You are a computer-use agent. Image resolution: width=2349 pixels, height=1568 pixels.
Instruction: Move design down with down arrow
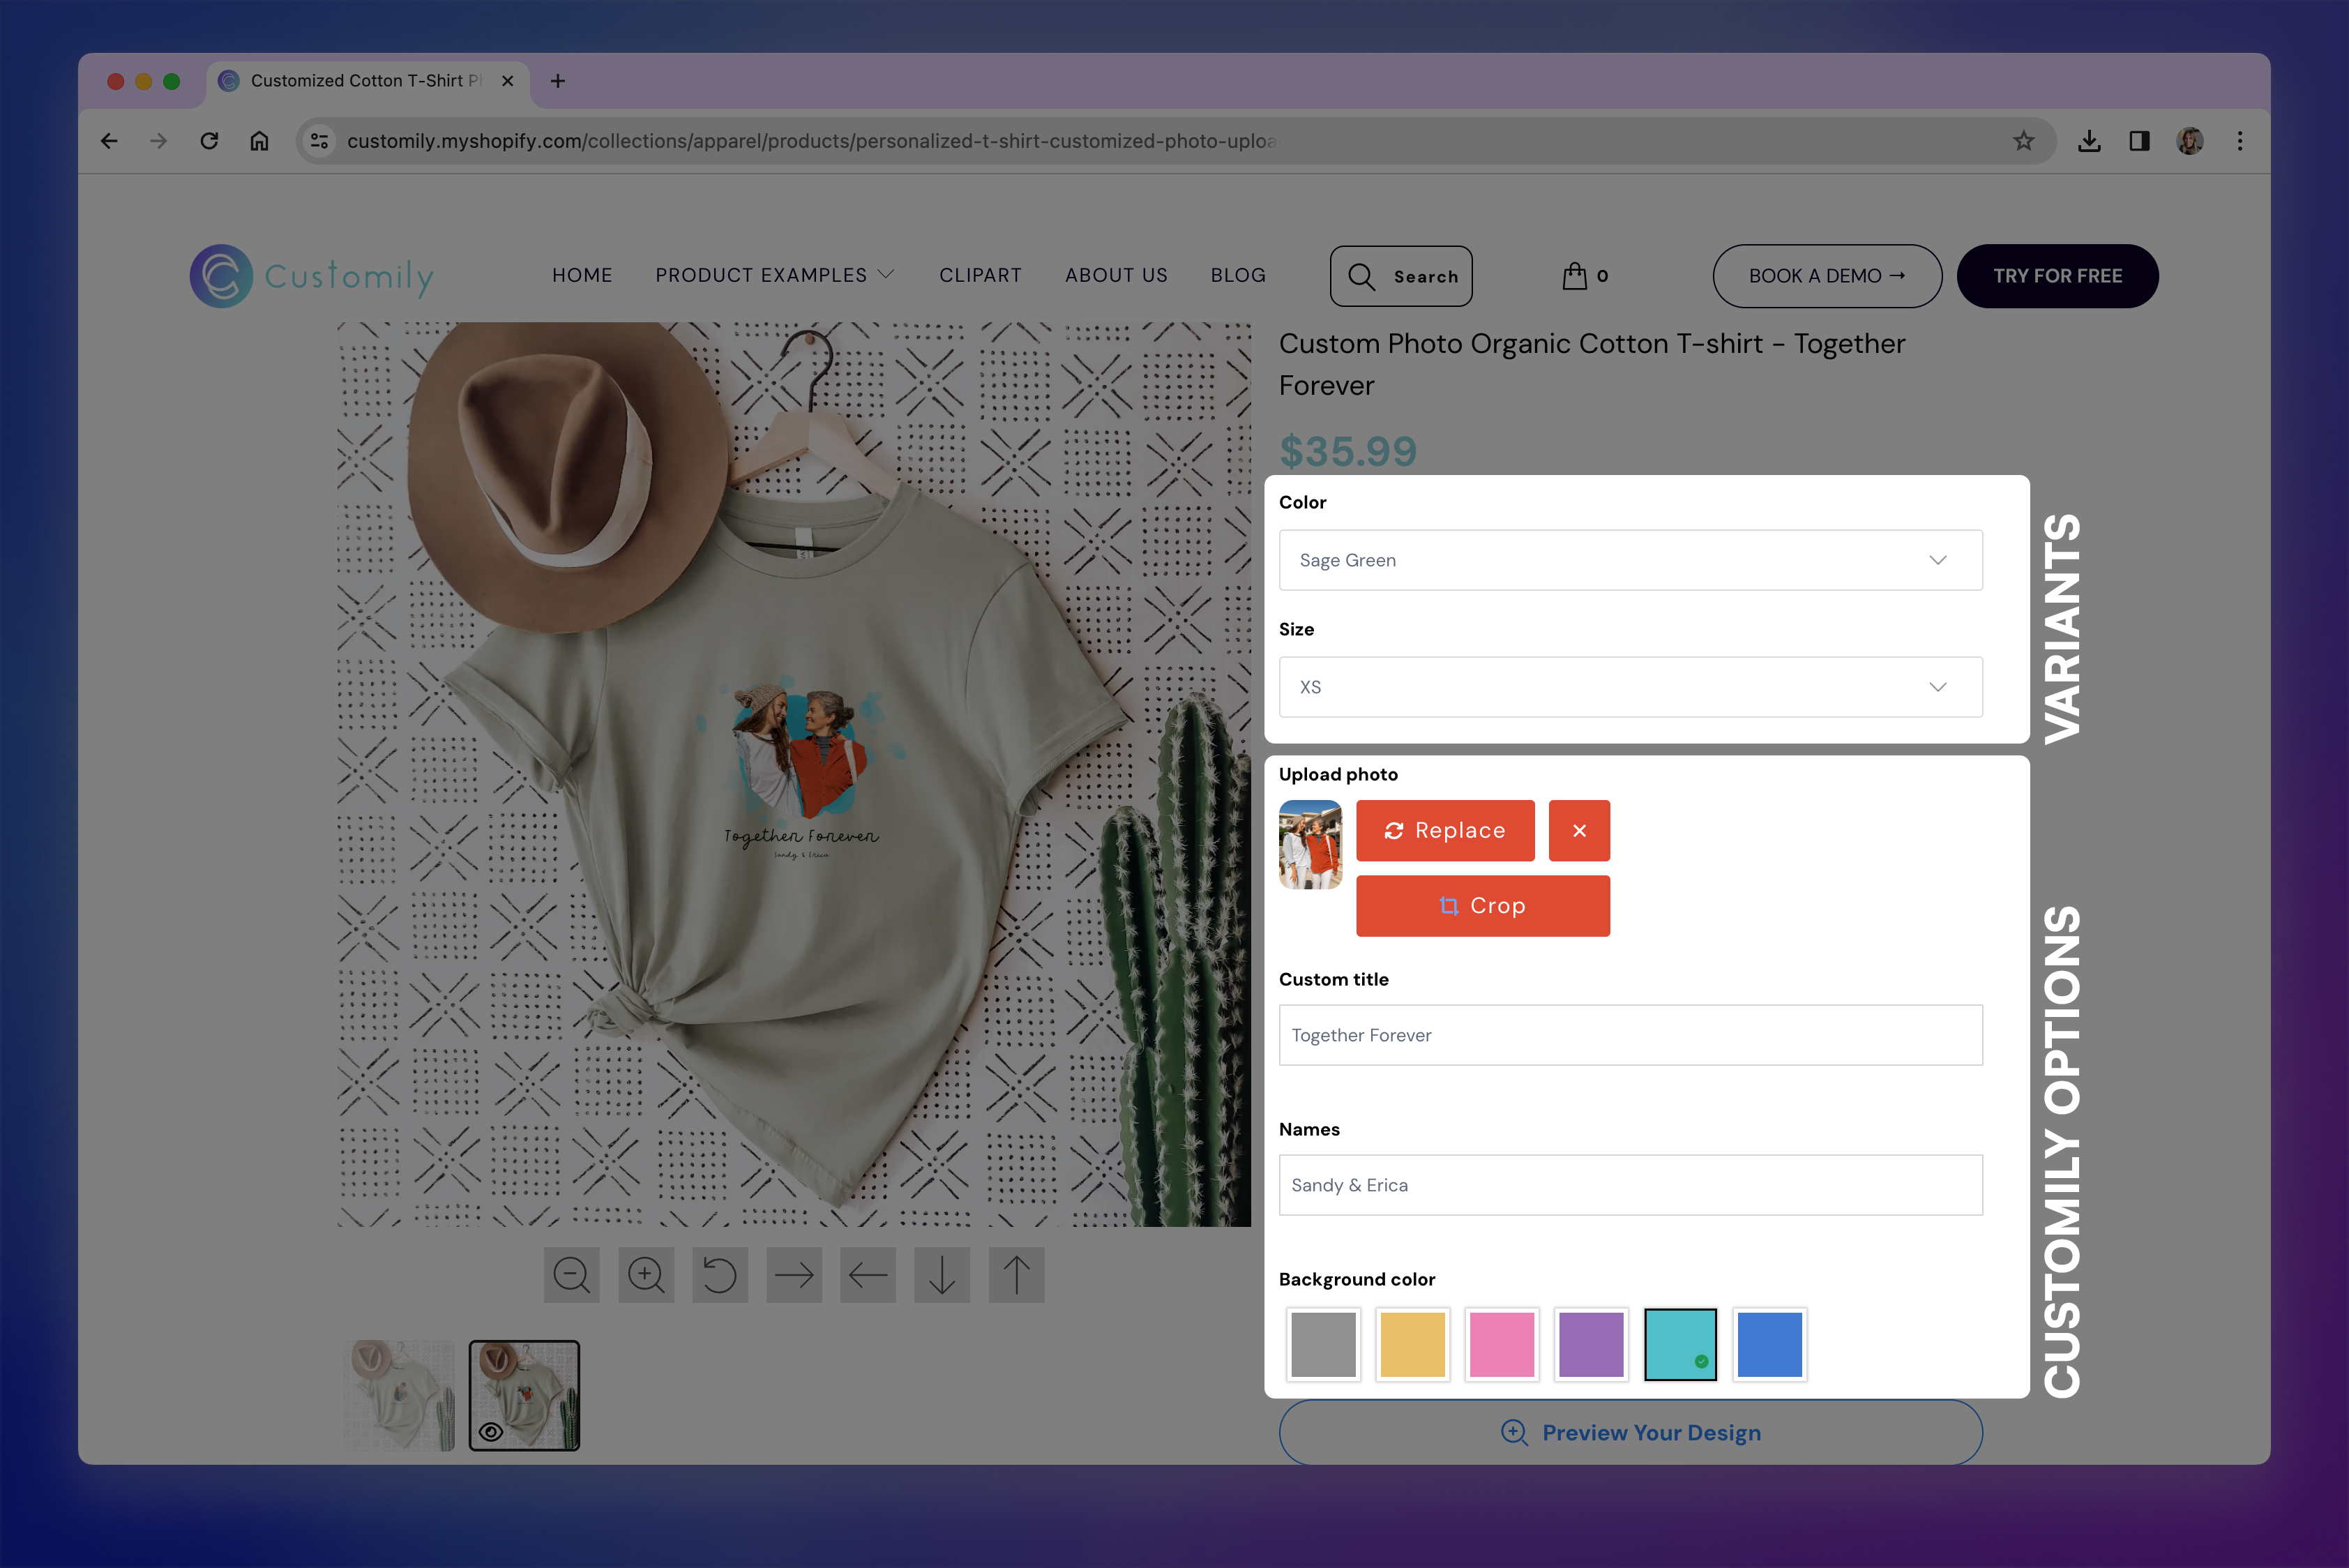[942, 1275]
